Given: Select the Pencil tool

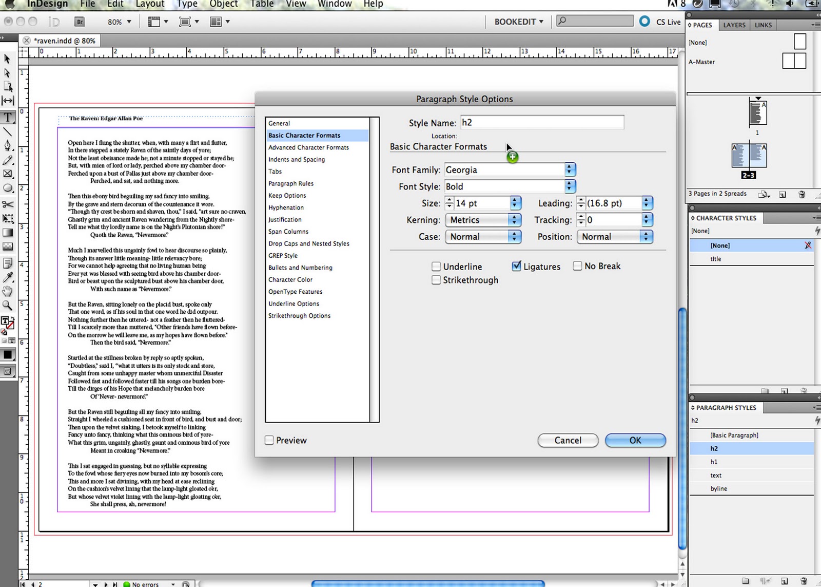Looking at the screenshot, I should 8,160.
